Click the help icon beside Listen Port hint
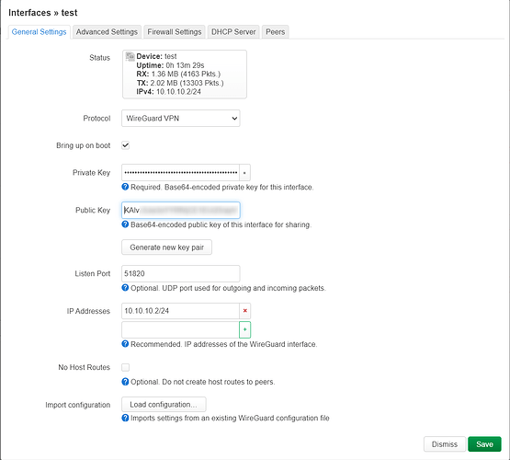This screenshot has height=460, width=510. pyautogui.click(x=125, y=288)
